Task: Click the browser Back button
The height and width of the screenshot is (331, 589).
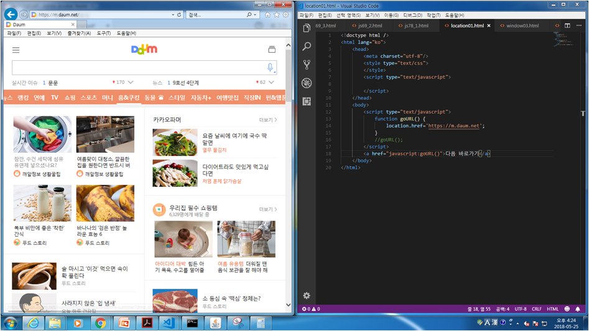Action: click(x=11, y=14)
